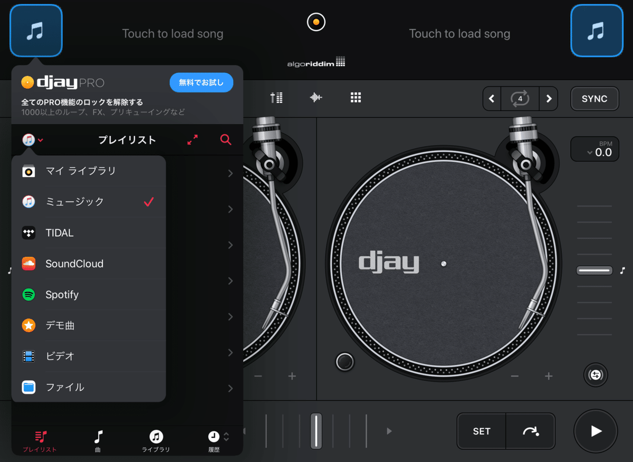Viewport: 633px width, 462px height.
Task: Switch to the 履歴 history tab
Action: coord(214,441)
